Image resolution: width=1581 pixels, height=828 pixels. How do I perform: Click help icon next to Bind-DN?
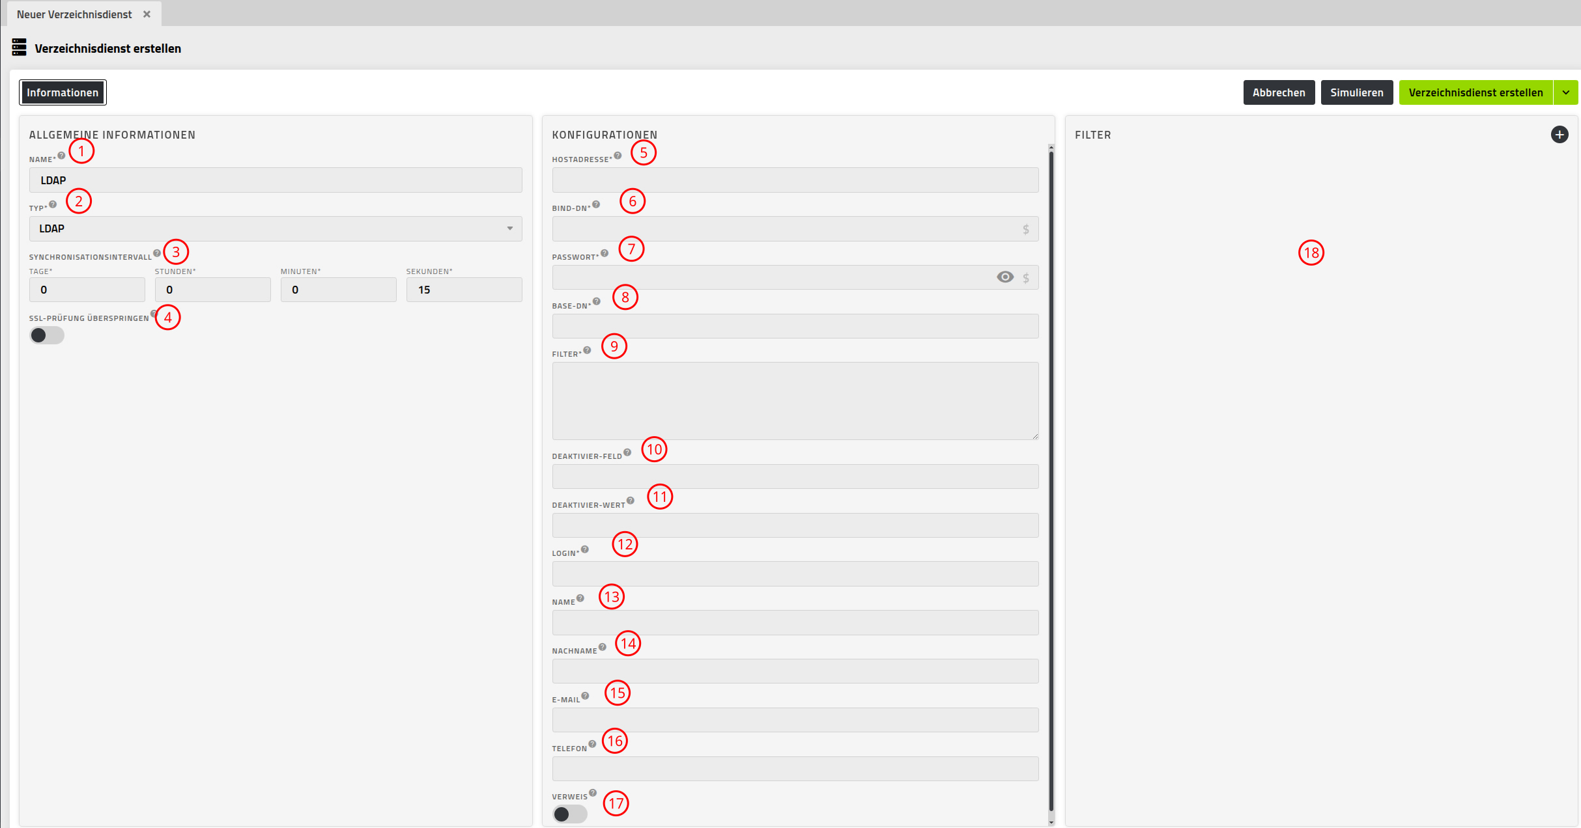[x=596, y=204]
